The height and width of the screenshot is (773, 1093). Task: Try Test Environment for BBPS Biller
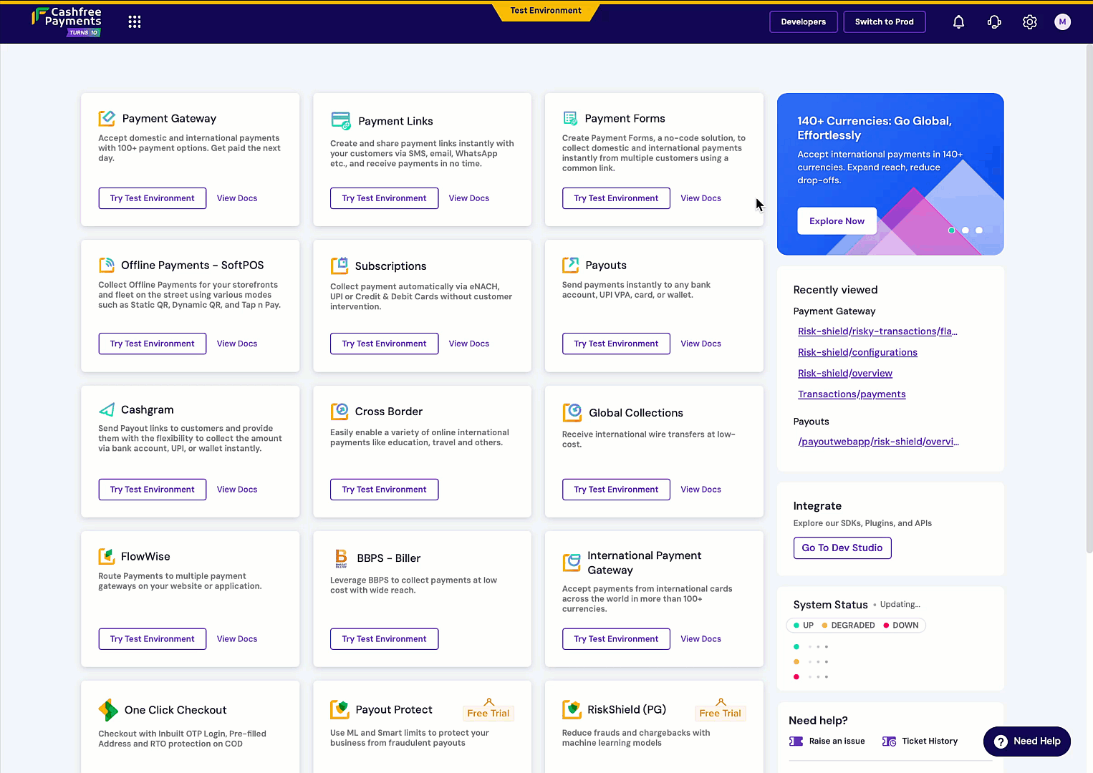385,639
